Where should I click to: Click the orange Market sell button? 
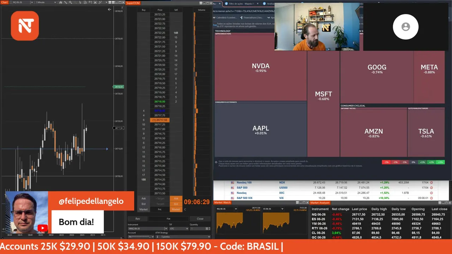point(176,209)
